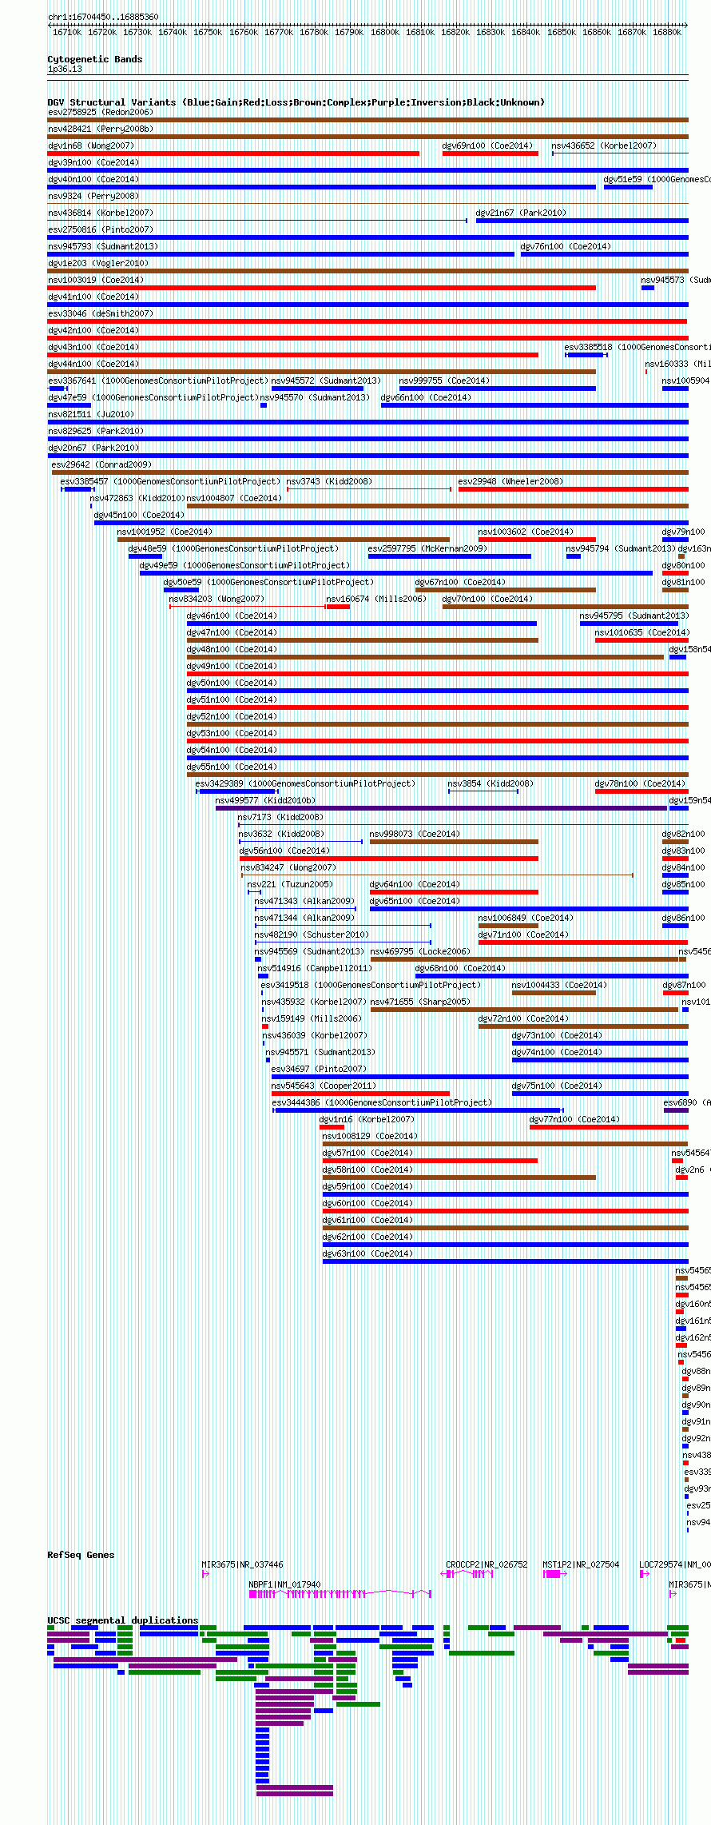
Task: Click the chr1:16704450..16885360 region label
Action: coord(103,17)
